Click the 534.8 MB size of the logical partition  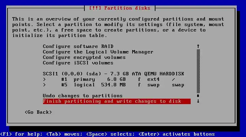[113, 85]
